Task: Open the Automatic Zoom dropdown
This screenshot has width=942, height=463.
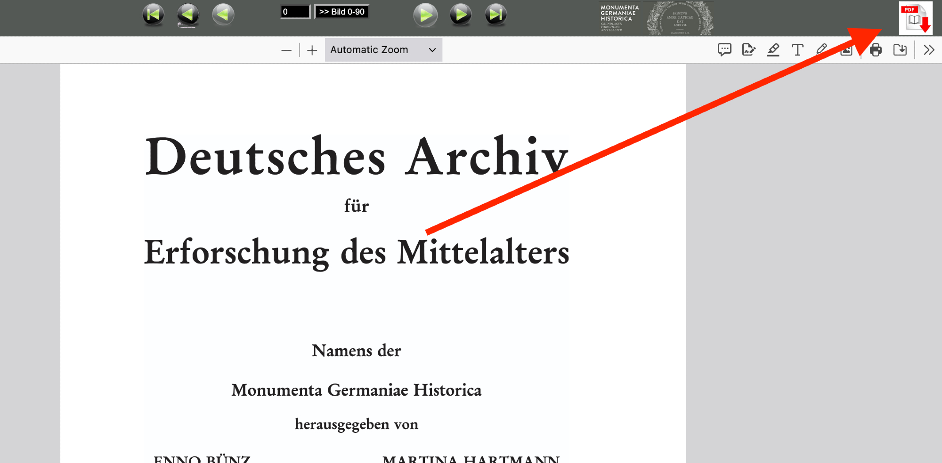Action: click(x=383, y=50)
